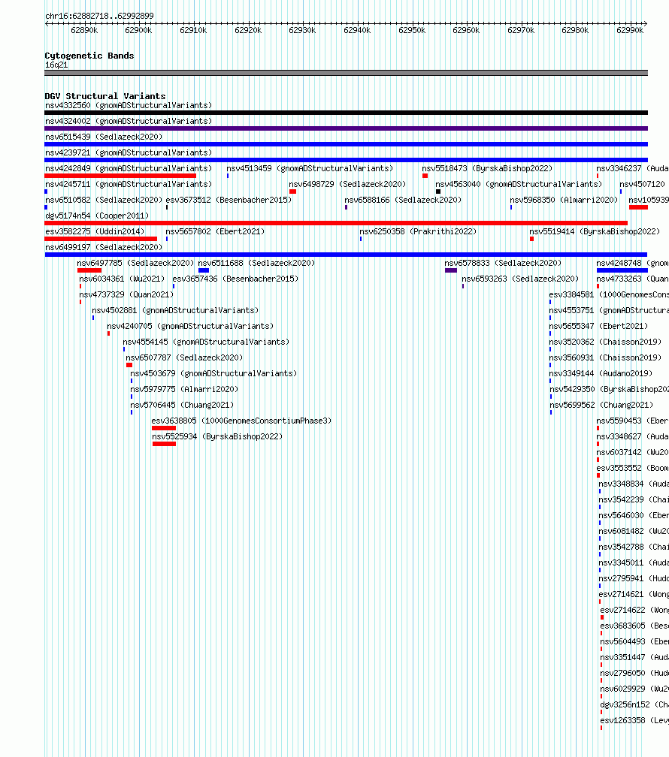
Task: Click the 62900k ruler tick label
Action: point(138,30)
